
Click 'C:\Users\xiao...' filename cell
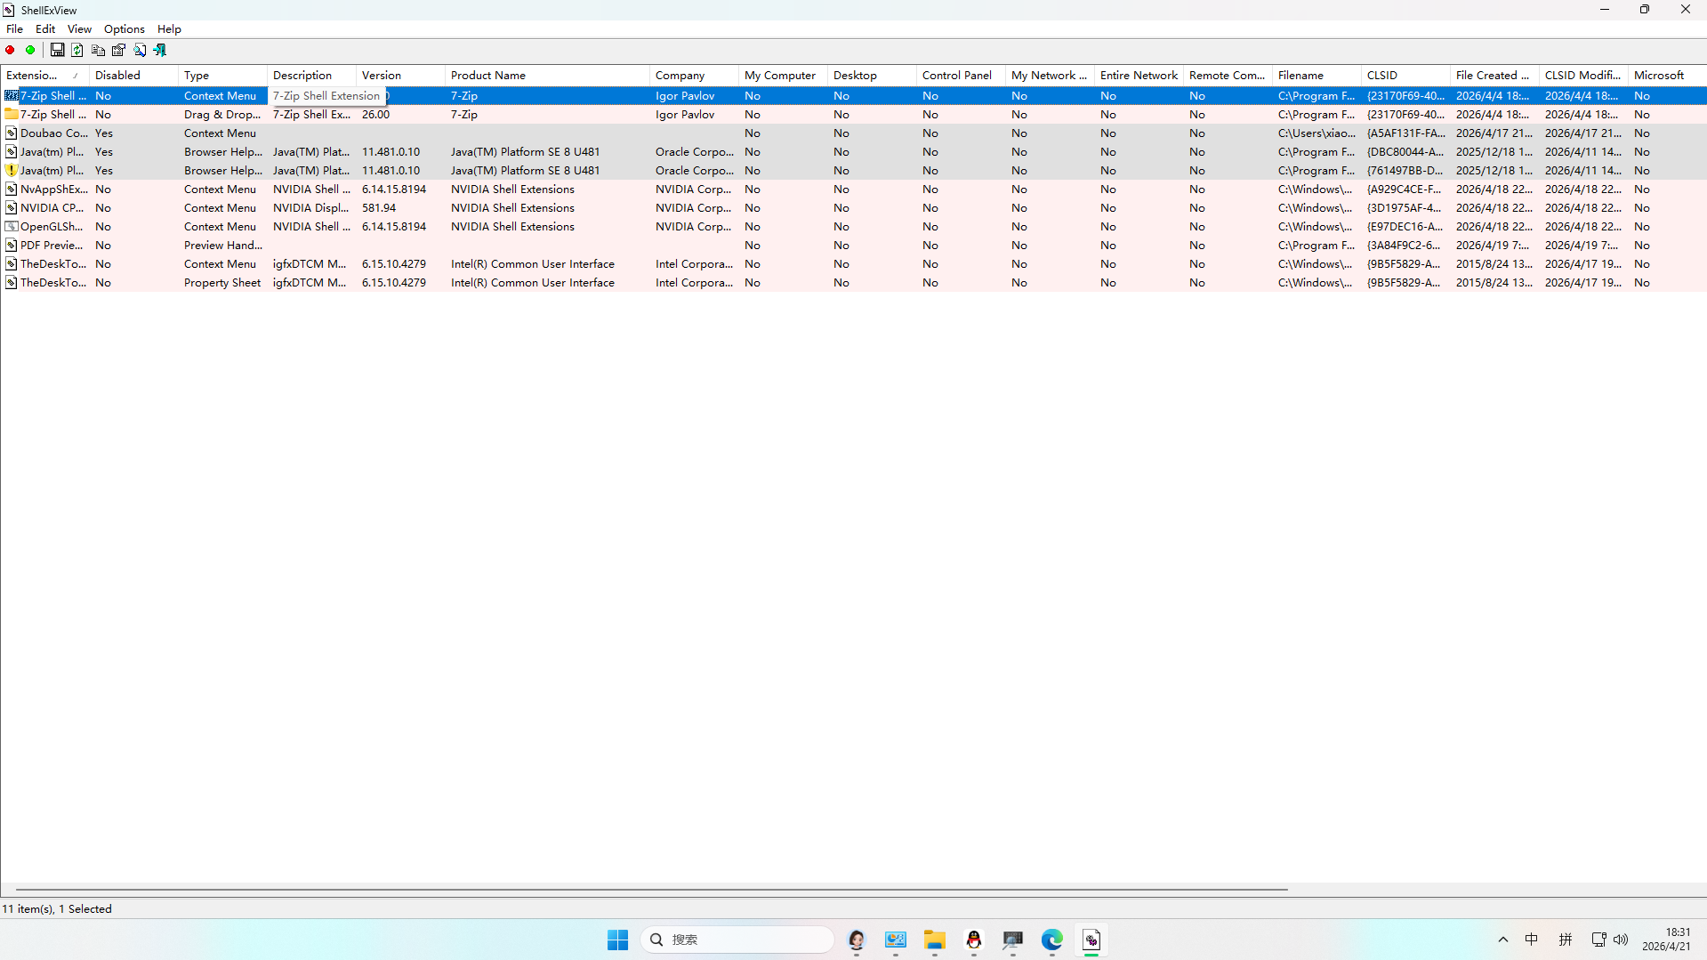[x=1316, y=133]
